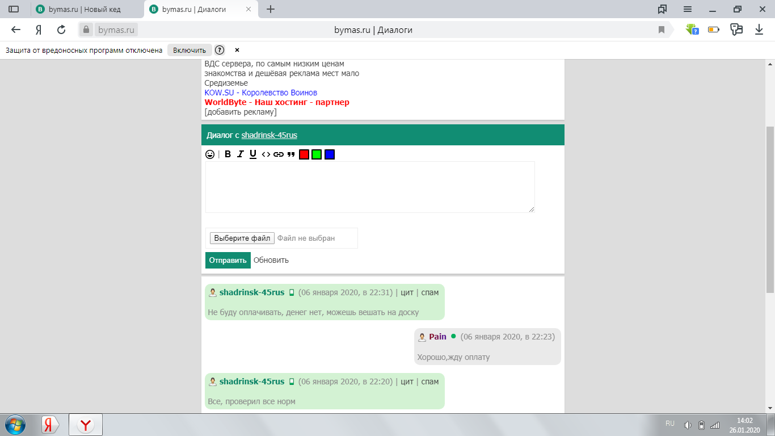Click the Отправить send button
The width and height of the screenshot is (775, 436).
click(228, 260)
